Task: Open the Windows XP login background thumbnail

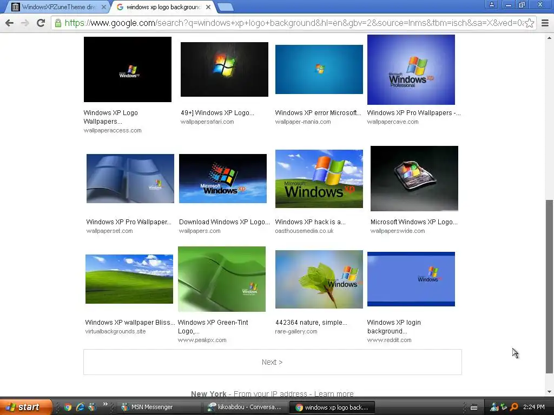Action: coord(411,279)
